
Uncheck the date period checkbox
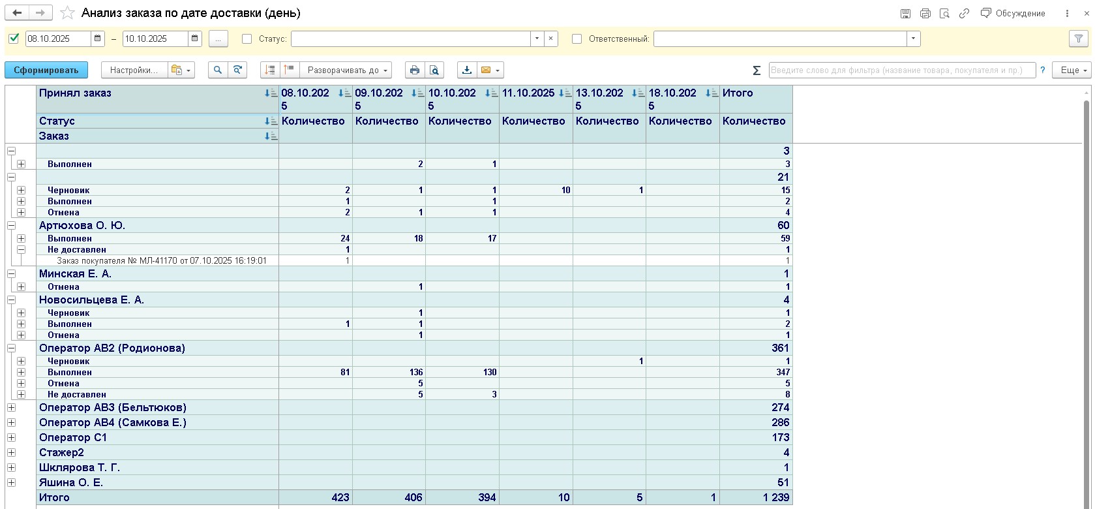pos(14,39)
